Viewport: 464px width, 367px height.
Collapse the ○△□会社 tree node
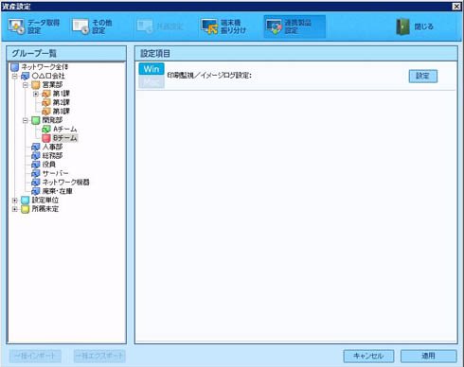click(14, 76)
